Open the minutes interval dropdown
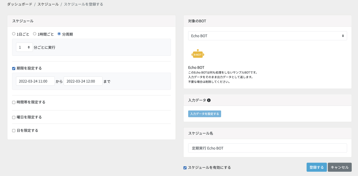 coord(24,47)
